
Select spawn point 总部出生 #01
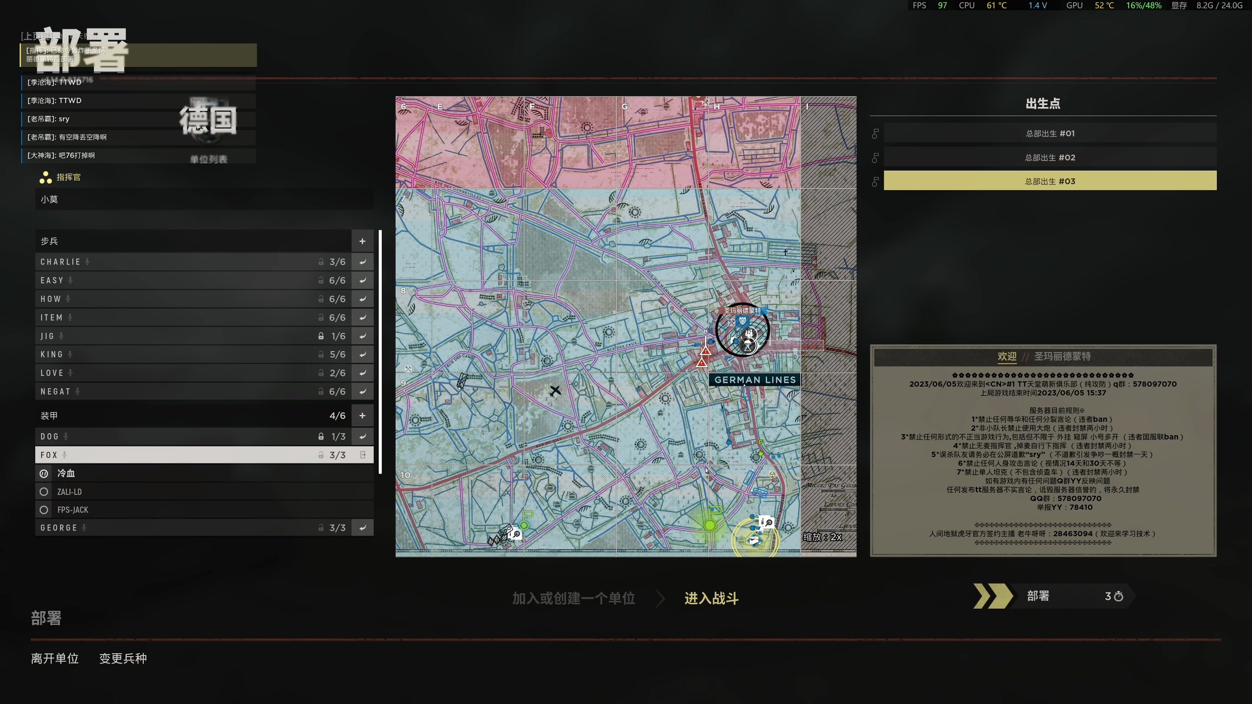(1050, 133)
